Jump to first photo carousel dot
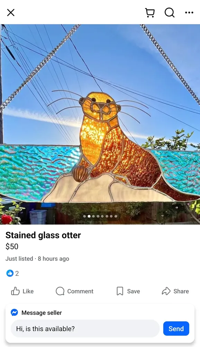Image resolution: width=200 pixels, height=347 pixels. click(84, 216)
